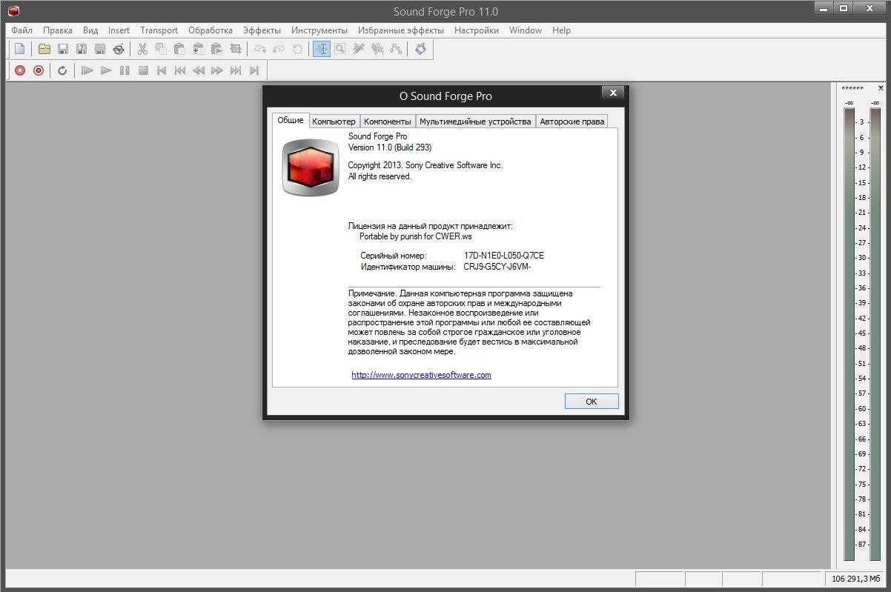
Task: Click the Pause transport button
Action: [x=125, y=70]
